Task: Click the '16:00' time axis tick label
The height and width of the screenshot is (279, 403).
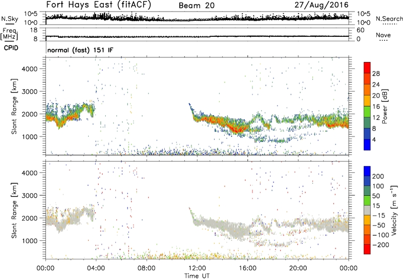Action: 247,268
